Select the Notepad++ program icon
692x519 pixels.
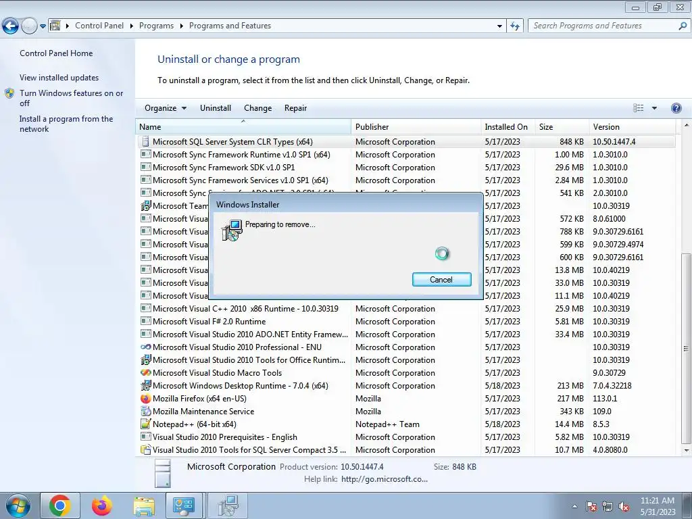145,424
